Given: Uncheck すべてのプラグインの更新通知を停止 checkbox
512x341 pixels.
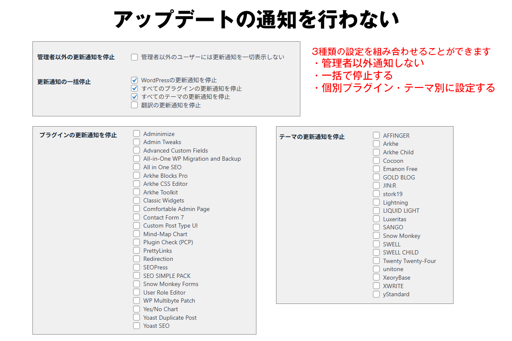Looking at the screenshot, I should pos(134,89).
